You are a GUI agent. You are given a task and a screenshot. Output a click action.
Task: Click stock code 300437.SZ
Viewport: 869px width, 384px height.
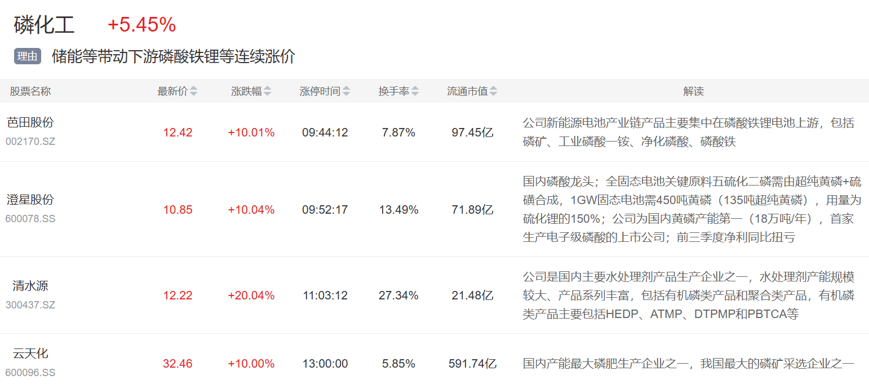coord(30,304)
